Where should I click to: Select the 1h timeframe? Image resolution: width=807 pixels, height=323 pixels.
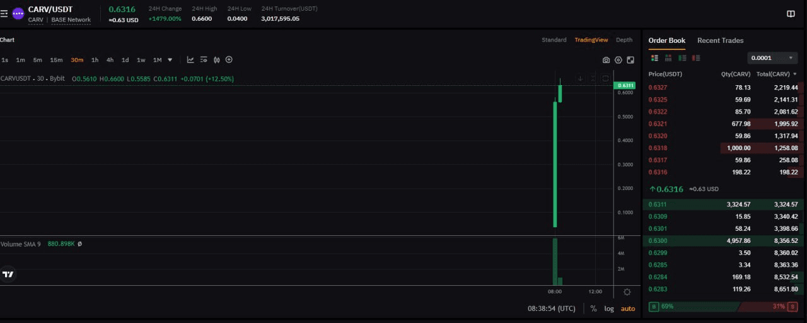tap(95, 60)
